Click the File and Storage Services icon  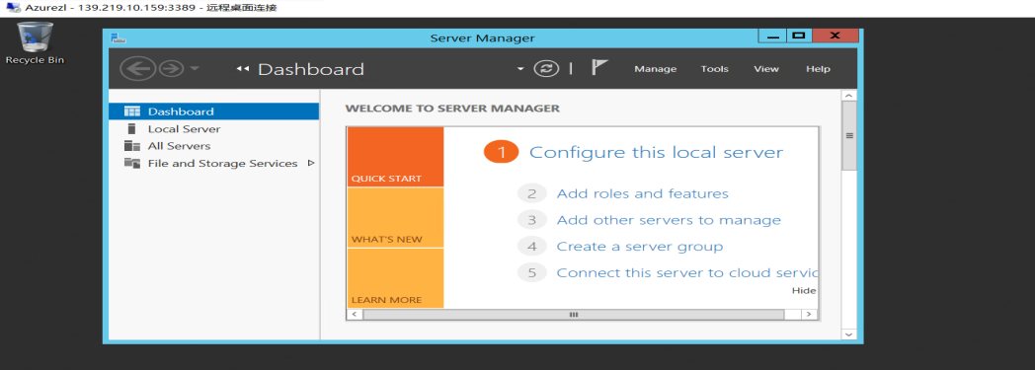[132, 163]
